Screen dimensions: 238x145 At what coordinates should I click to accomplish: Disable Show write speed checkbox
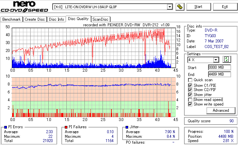tap(190, 104)
